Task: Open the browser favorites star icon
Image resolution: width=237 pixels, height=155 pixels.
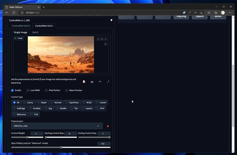Action: pos(209,12)
